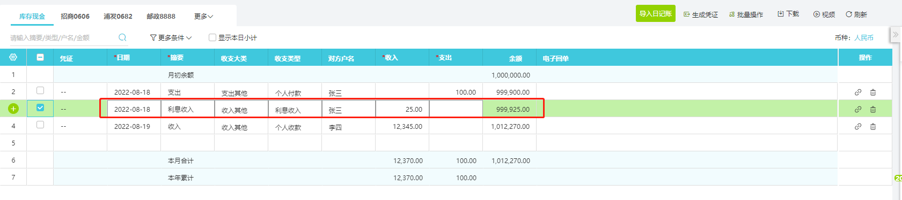Enable 显示本日小计 checkbox

tap(212, 37)
